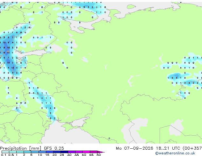
Task: Click the 'Precipitation [mm]' title text
Action: click(x=21, y=148)
